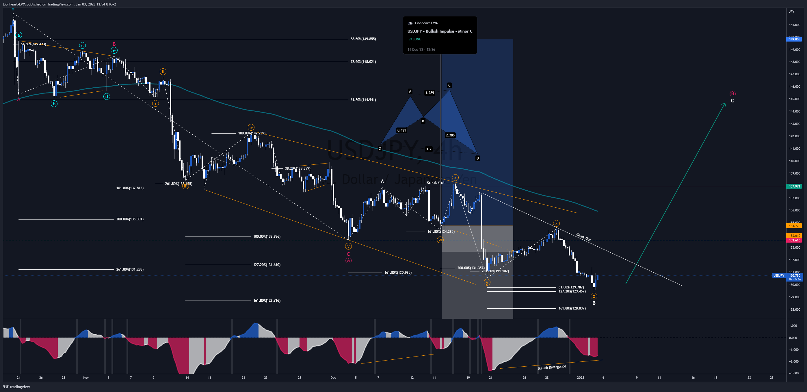Click the fib label 161.80%(137.813)
The image size is (807, 392).
point(130,188)
